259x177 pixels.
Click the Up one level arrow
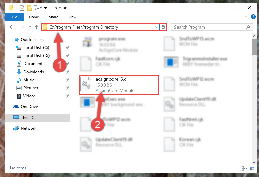point(37,27)
